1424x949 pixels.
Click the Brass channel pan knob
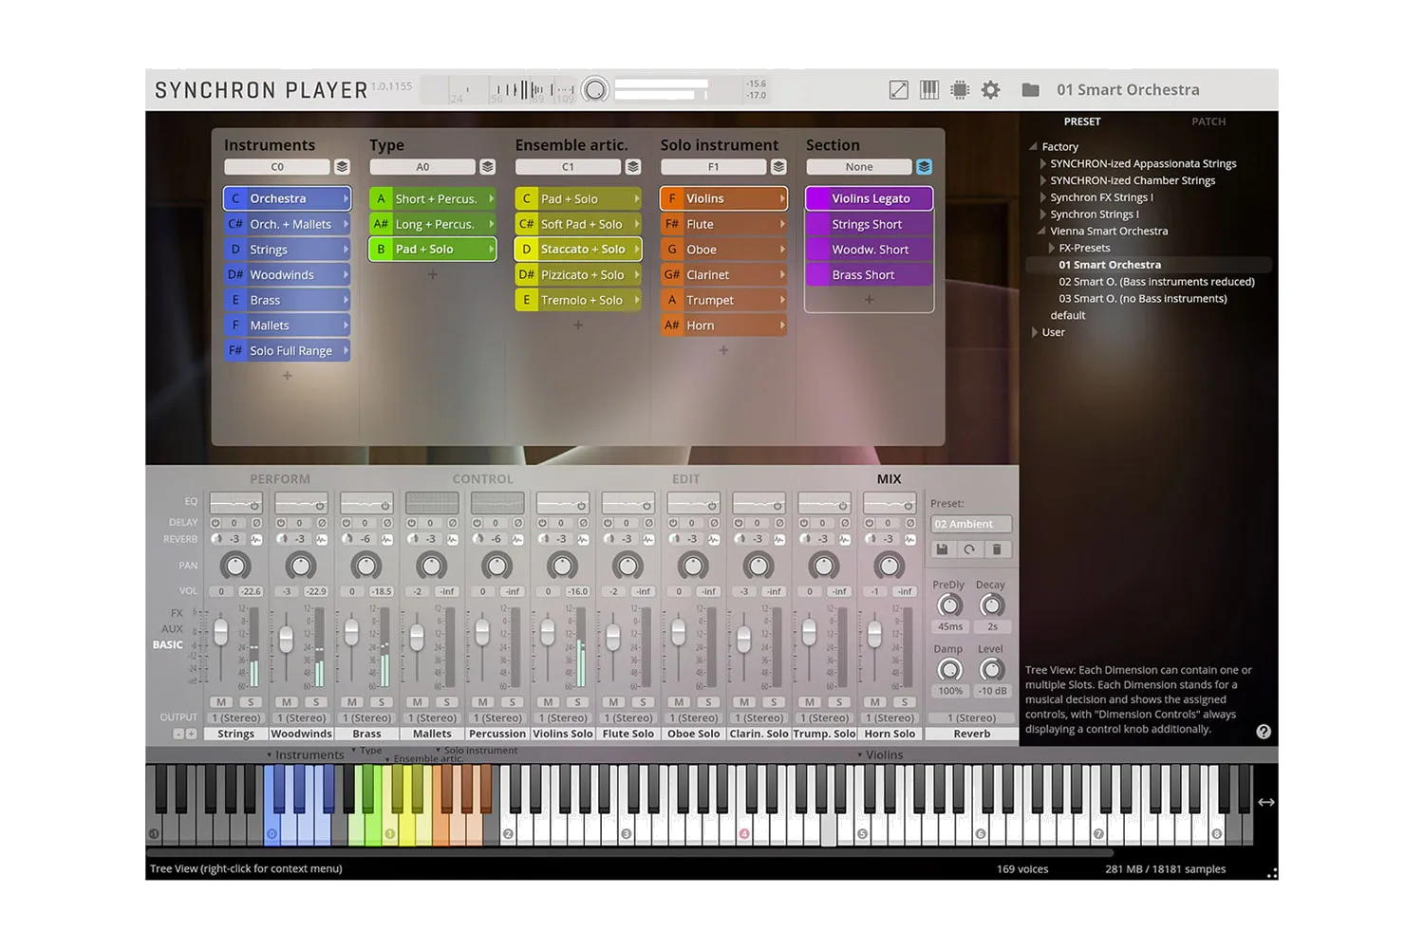click(x=366, y=567)
